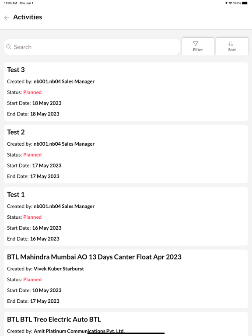Viewport: 252px width, 336px height.
Task: Click the Activities page title
Action: (28, 17)
